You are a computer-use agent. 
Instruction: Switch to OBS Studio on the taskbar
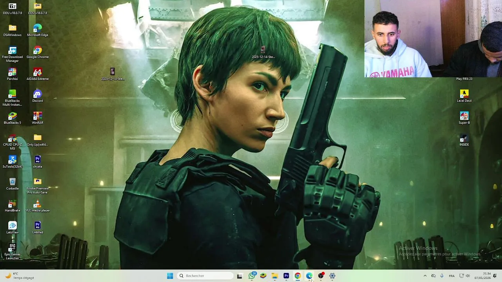pos(321,276)
